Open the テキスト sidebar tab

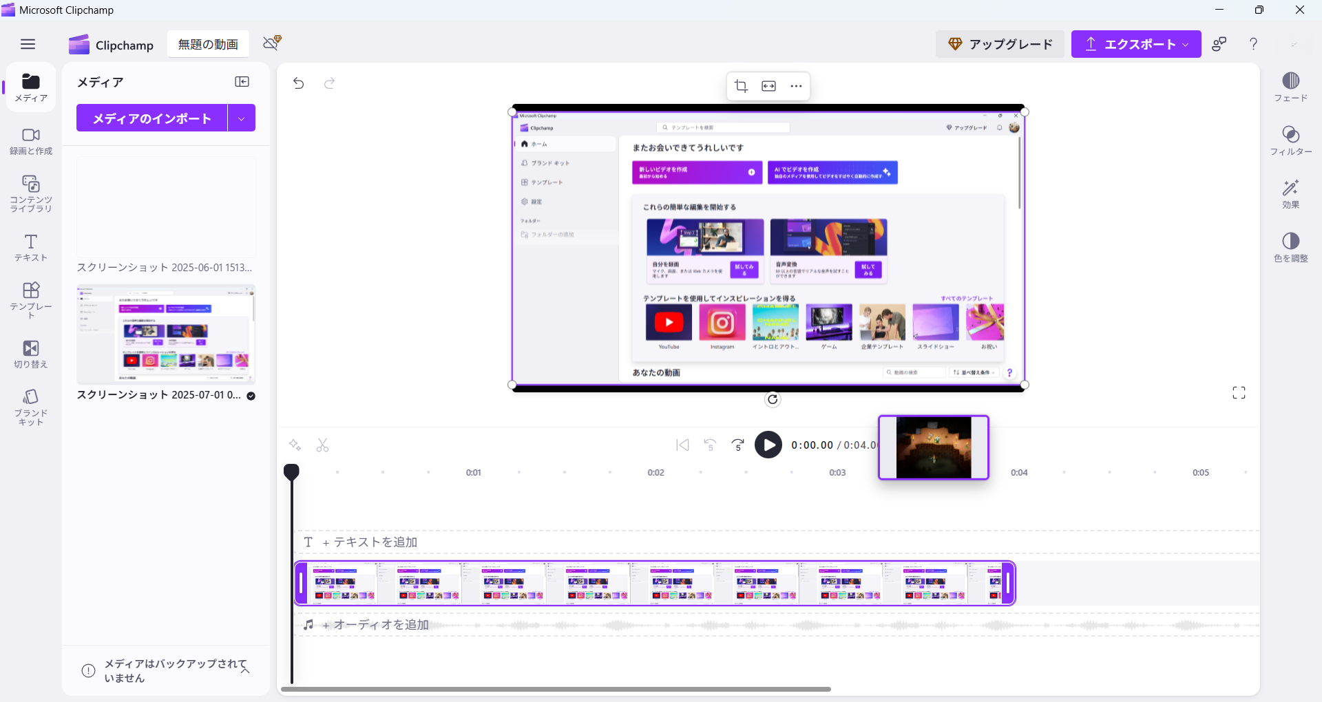coord(31,248)
